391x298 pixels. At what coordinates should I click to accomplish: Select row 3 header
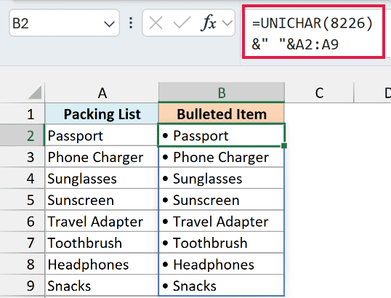pos(23,157)
